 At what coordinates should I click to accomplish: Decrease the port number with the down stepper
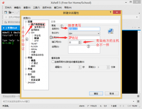point(80,43)
